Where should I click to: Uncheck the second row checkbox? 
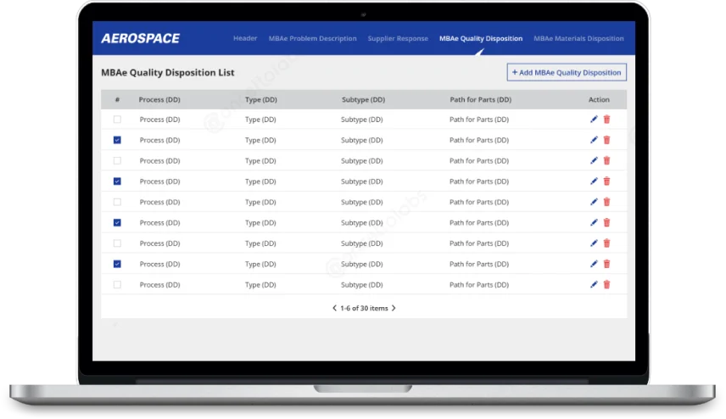tap(117, 140)
